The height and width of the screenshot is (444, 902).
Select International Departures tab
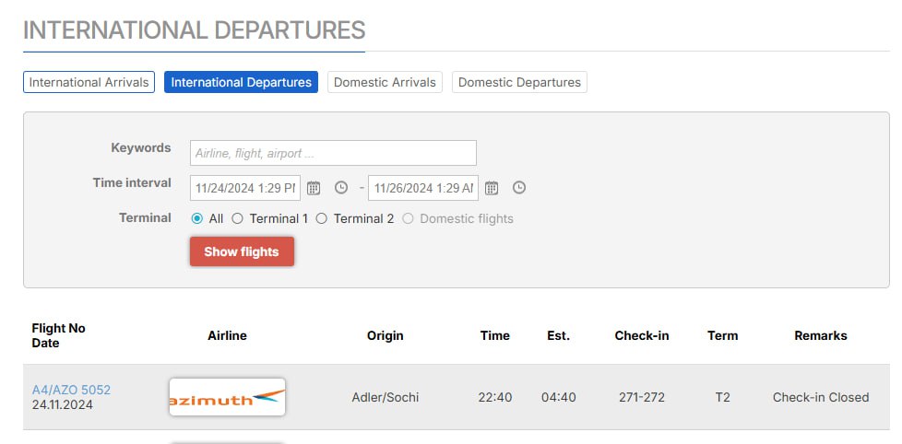[242, 82]
